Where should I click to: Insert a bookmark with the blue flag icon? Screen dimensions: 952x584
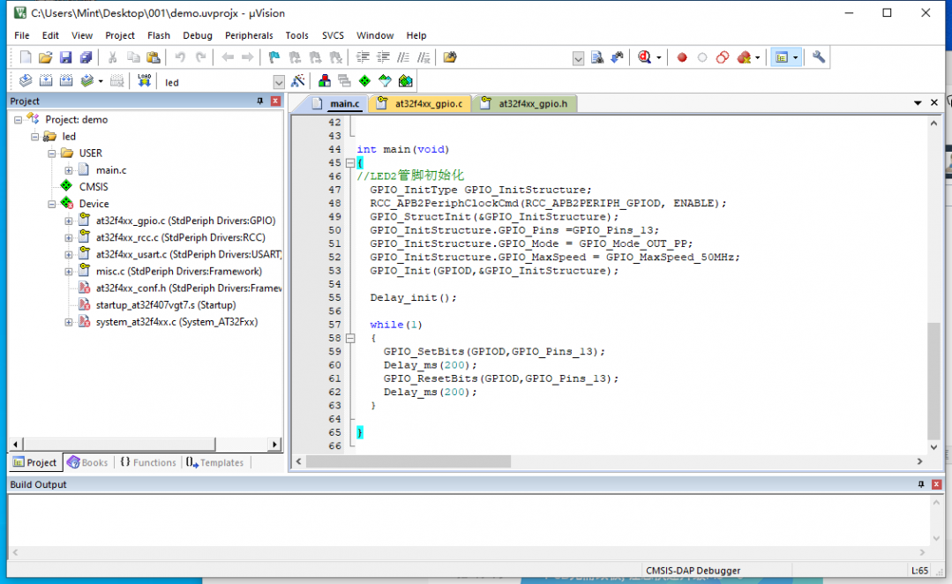point(274,57)
